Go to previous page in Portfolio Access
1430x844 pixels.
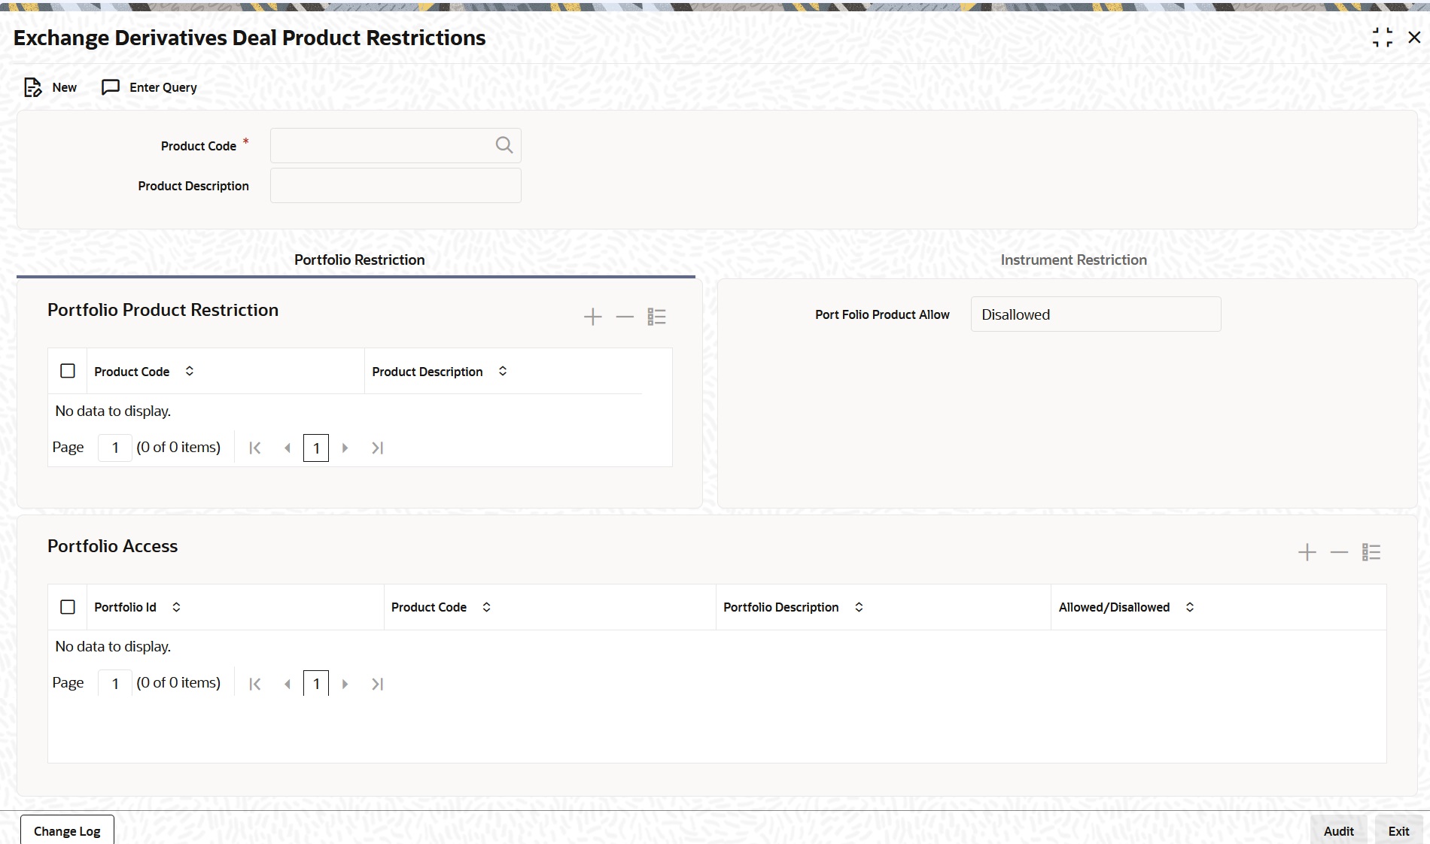coord(287,684)
